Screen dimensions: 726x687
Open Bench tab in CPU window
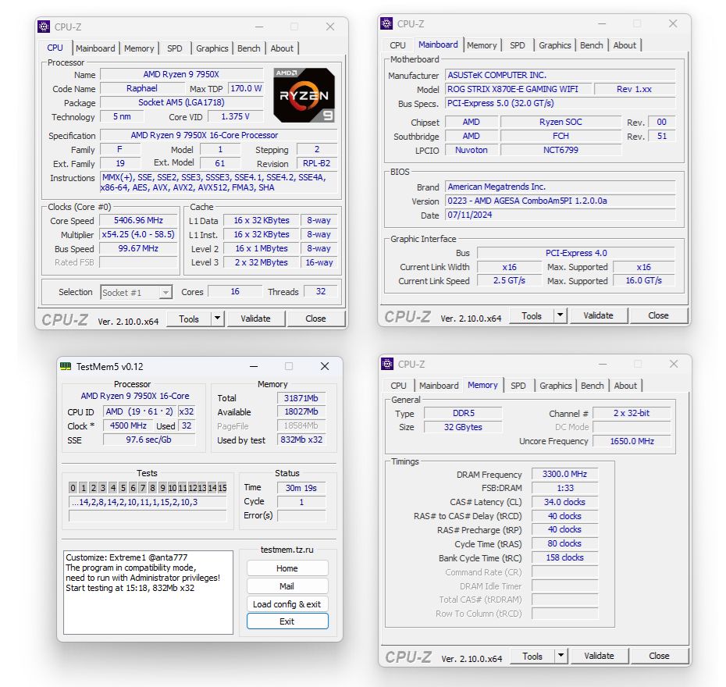249,48
